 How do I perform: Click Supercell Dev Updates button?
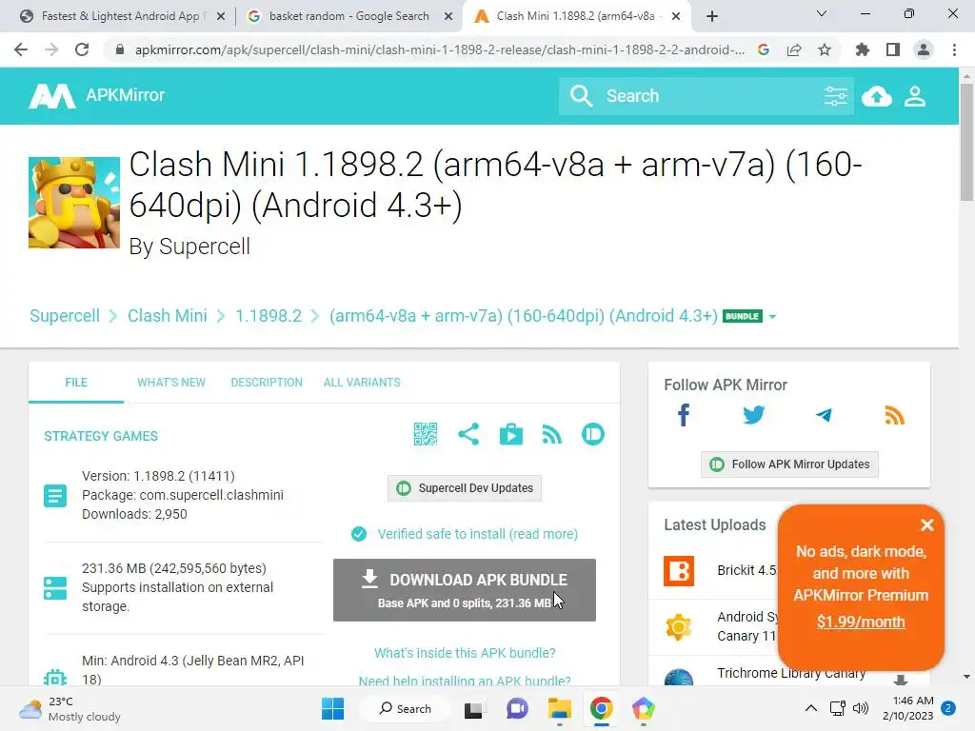(x=465, y=488)
